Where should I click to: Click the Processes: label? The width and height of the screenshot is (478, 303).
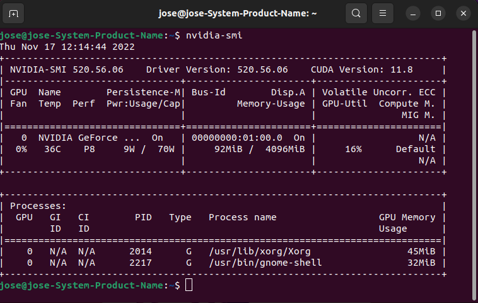coord(38,206)
